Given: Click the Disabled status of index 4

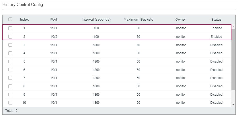Looking at the screenshot, I should tap(216, 53).
